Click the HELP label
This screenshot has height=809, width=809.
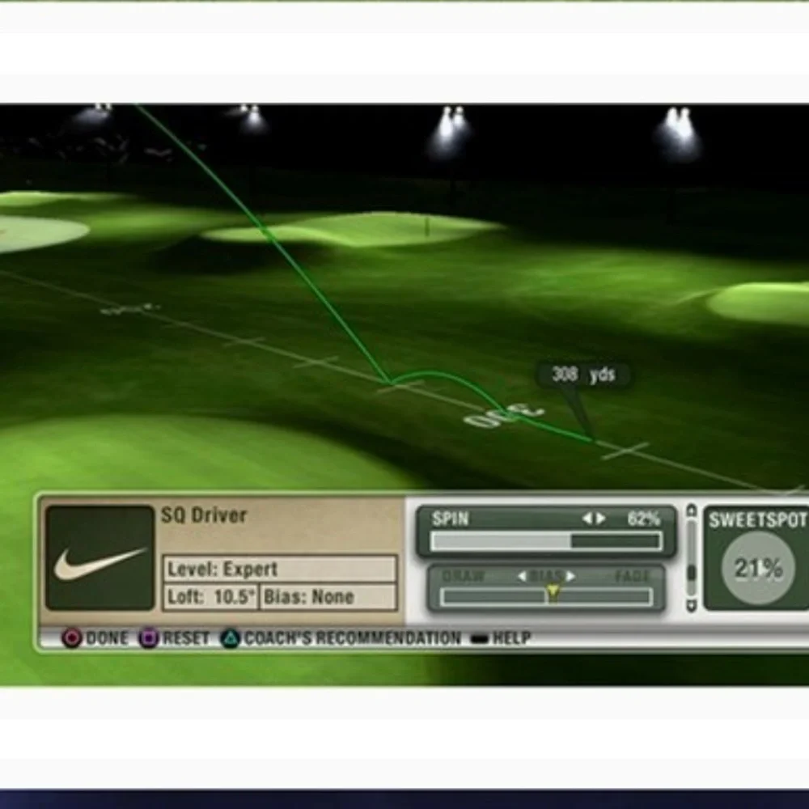(x=512, y=638)
